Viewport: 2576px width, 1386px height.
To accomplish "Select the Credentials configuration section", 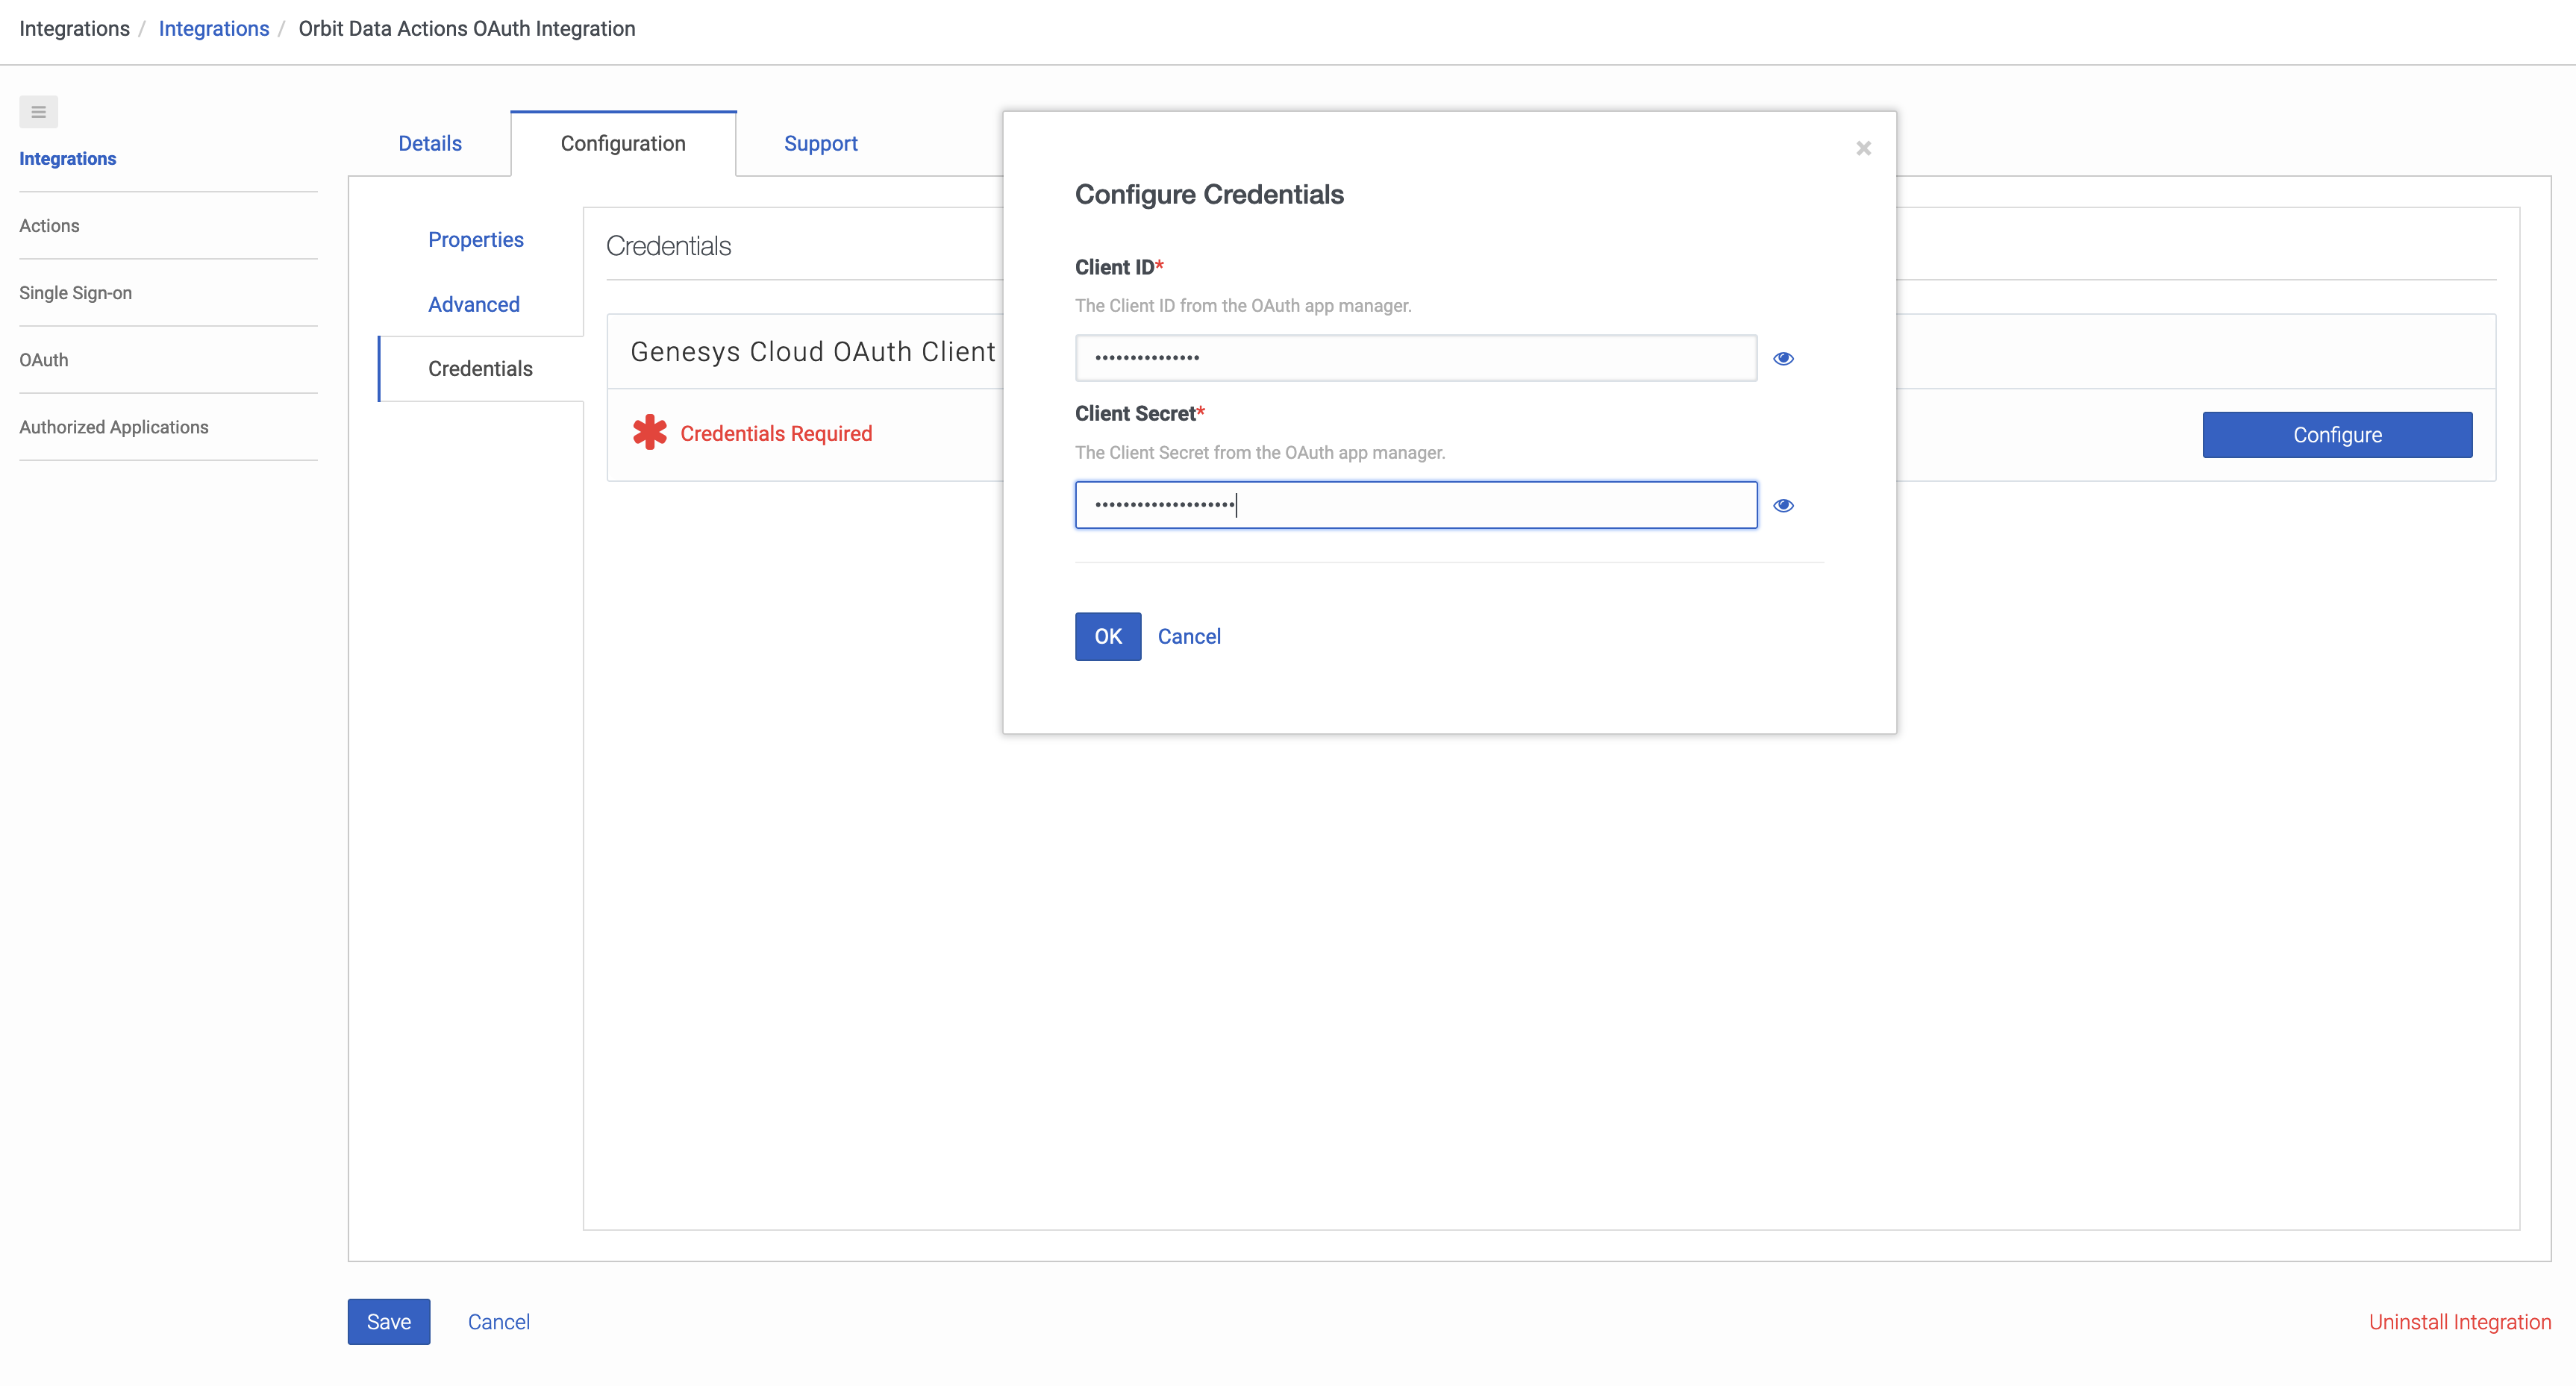I will 480,368.
